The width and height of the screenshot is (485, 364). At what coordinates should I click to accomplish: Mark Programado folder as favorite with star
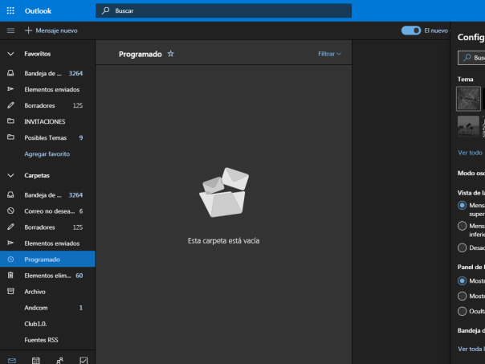tap(170, 54)
